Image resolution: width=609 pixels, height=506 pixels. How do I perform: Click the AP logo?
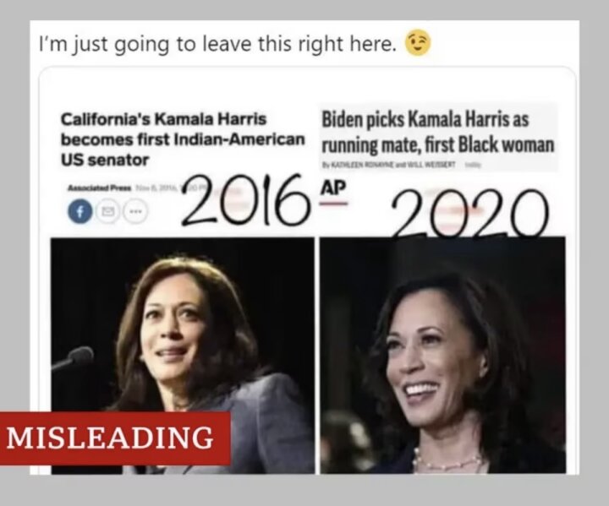[x=333, y=188]
